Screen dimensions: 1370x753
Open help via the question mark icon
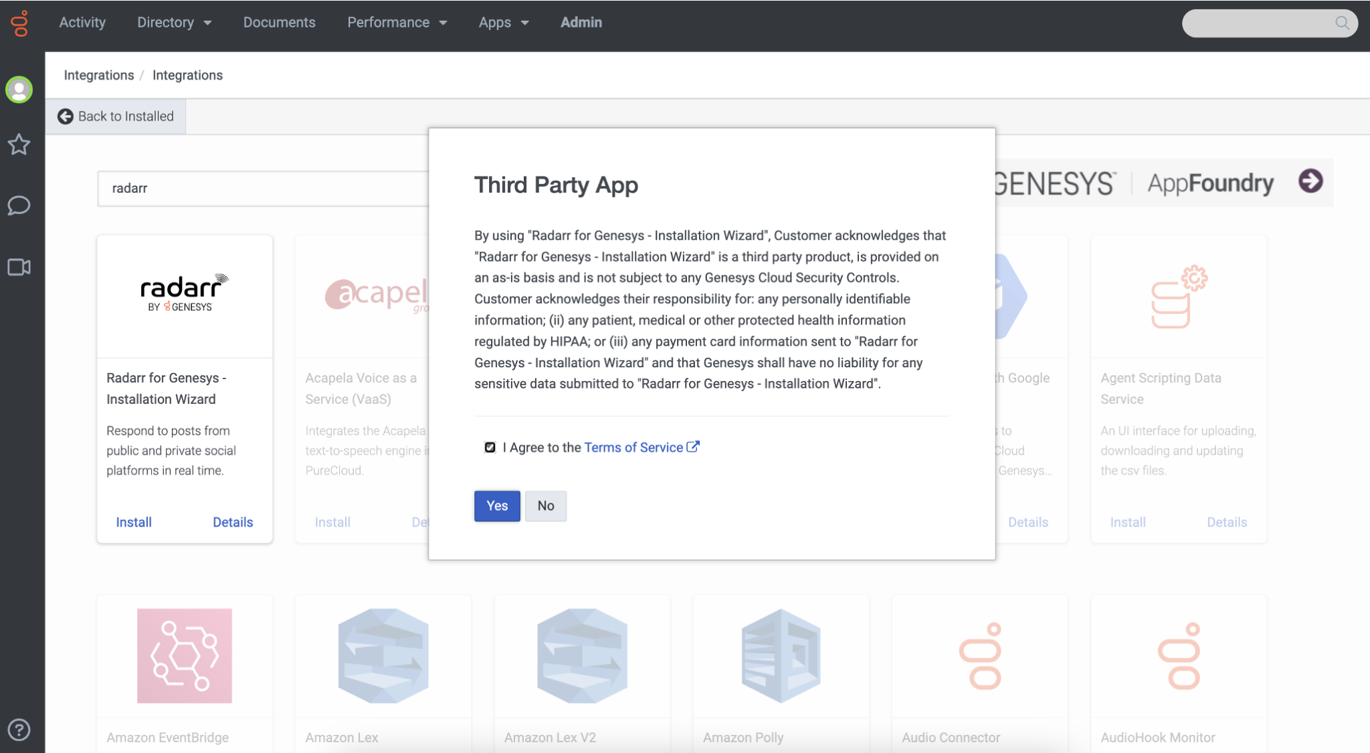19,730
